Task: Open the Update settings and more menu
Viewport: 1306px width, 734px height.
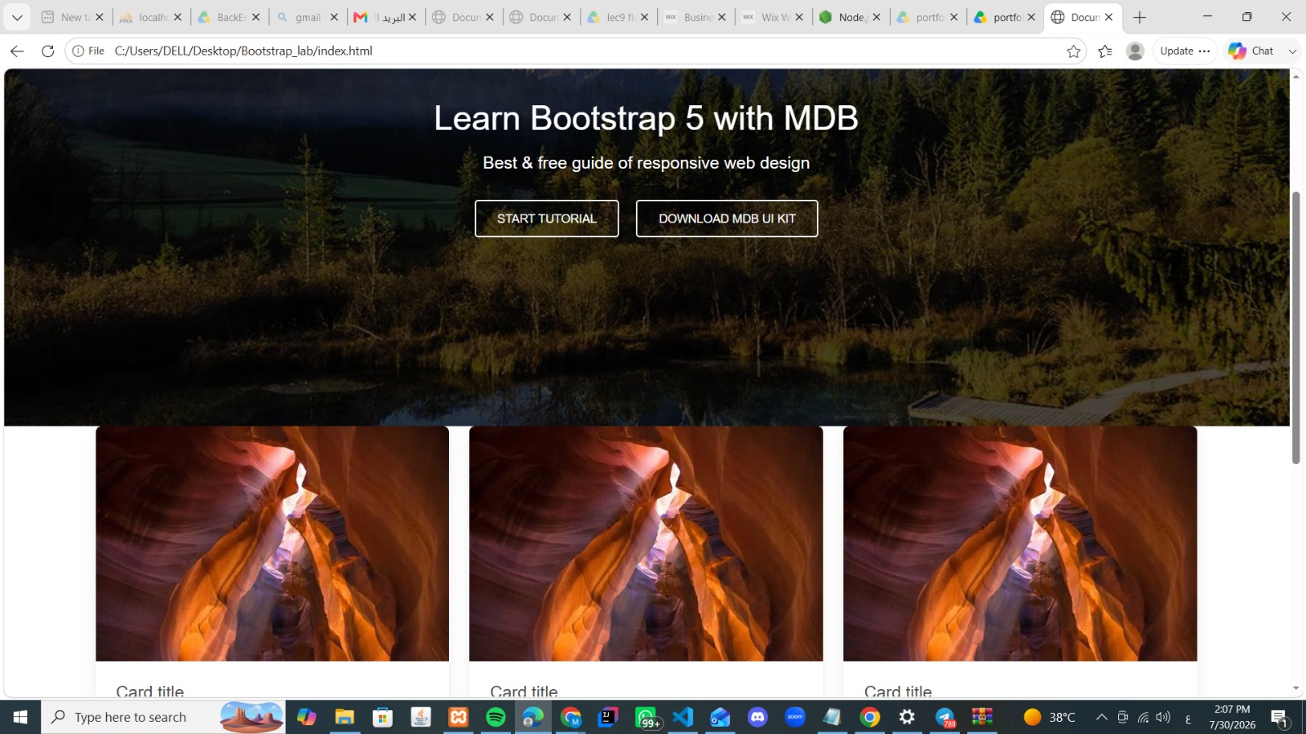Action: (x=1185, y=51)
